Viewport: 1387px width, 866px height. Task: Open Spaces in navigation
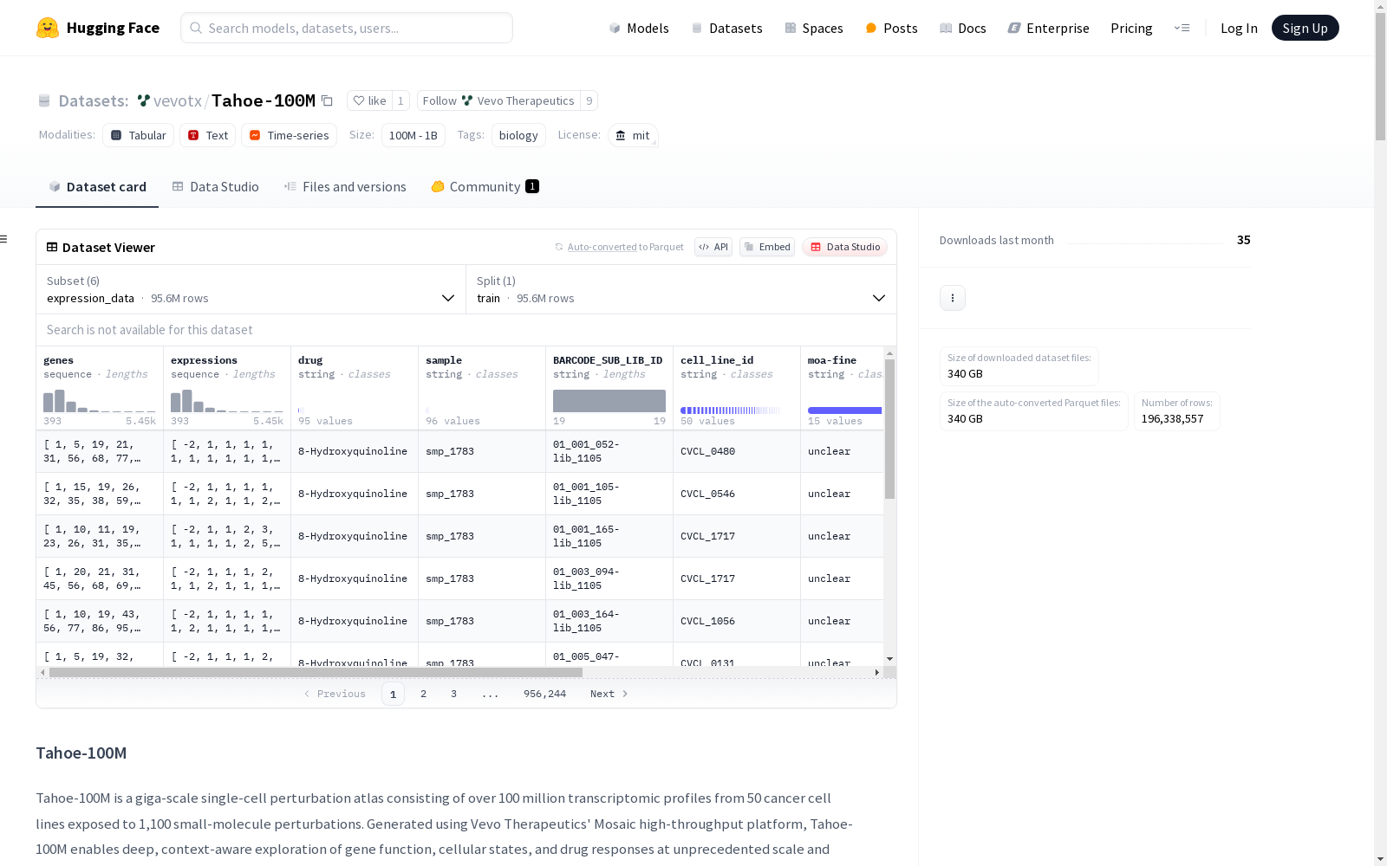[x=813, y=28]
